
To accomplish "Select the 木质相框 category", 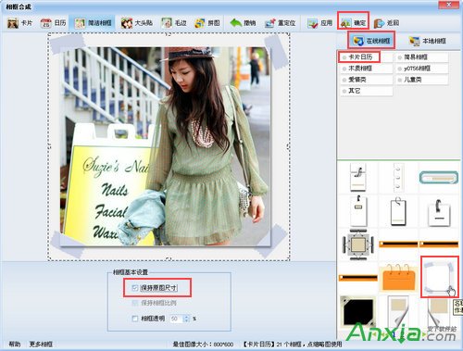I will coord(367,69).
